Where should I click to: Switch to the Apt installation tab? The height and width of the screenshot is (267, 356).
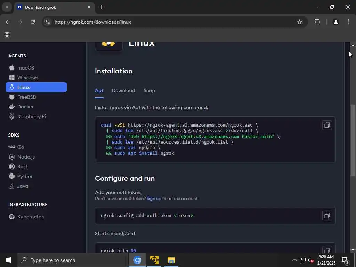pyautogui.click(x=99, y=91)
